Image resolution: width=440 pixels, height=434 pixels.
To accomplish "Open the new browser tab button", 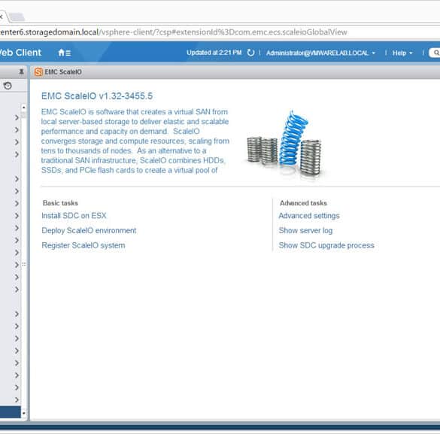I will click(17, 17).
